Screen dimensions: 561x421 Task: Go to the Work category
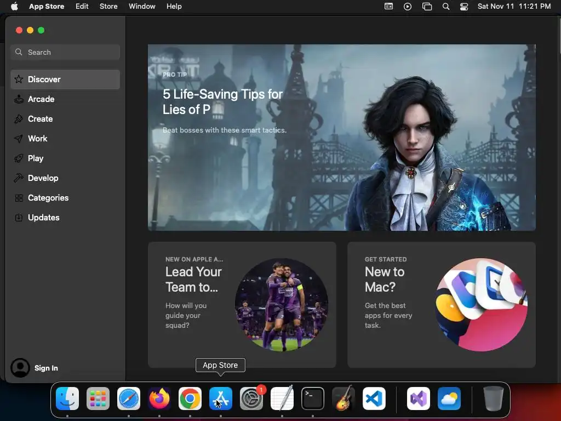pos(65,139)
